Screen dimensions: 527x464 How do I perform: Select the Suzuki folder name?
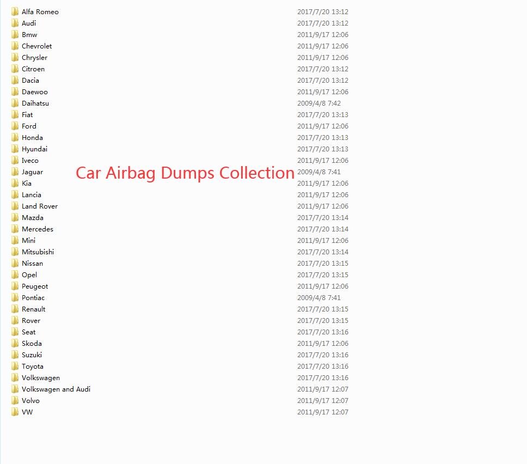(x=32, y=355)
